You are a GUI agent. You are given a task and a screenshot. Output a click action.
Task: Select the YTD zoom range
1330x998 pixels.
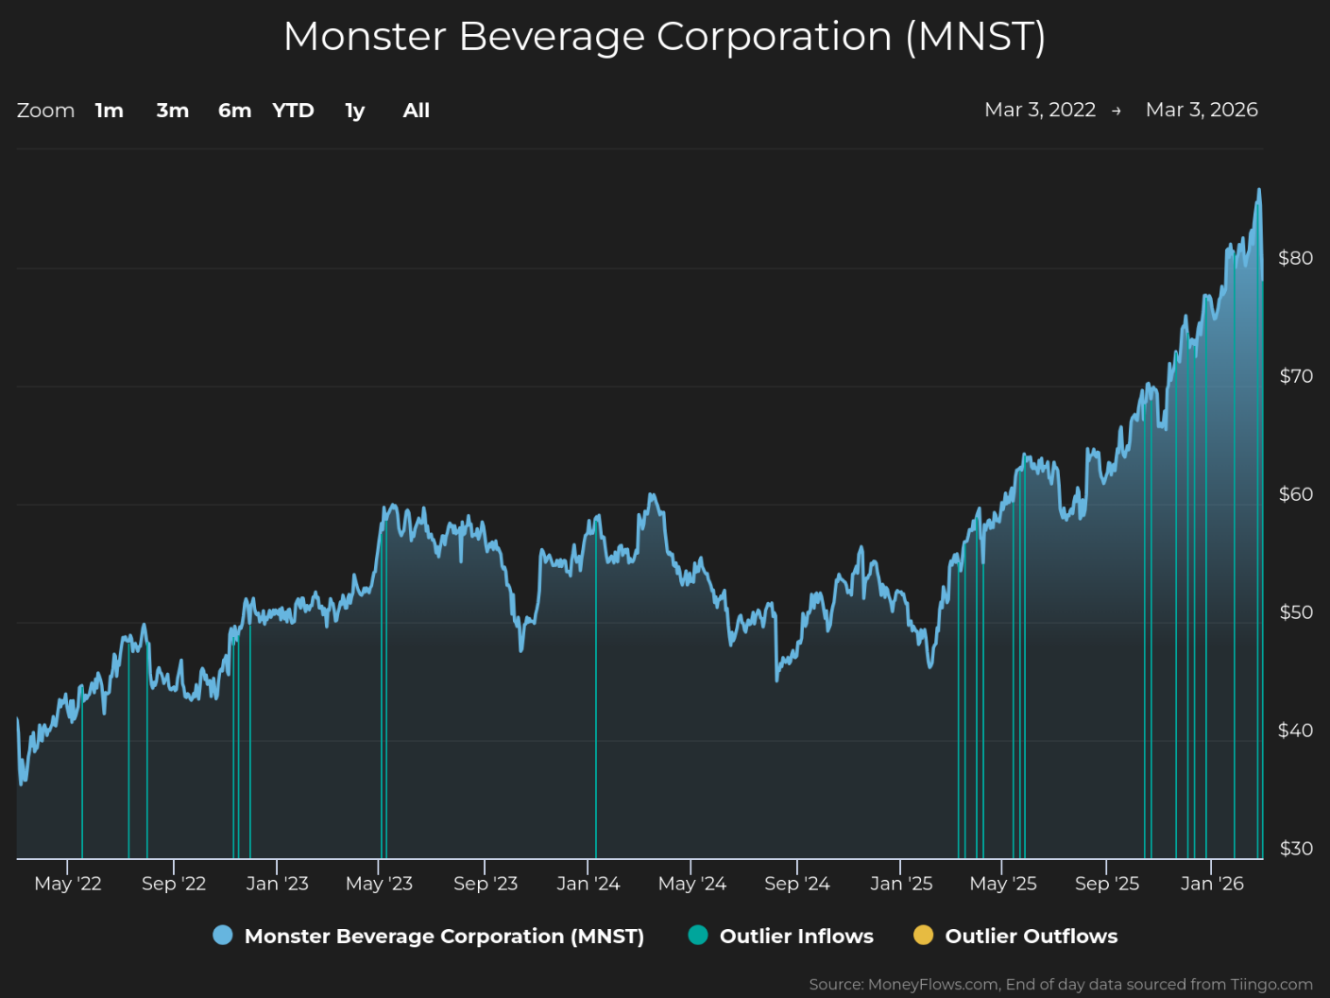[x=293, y=111]
